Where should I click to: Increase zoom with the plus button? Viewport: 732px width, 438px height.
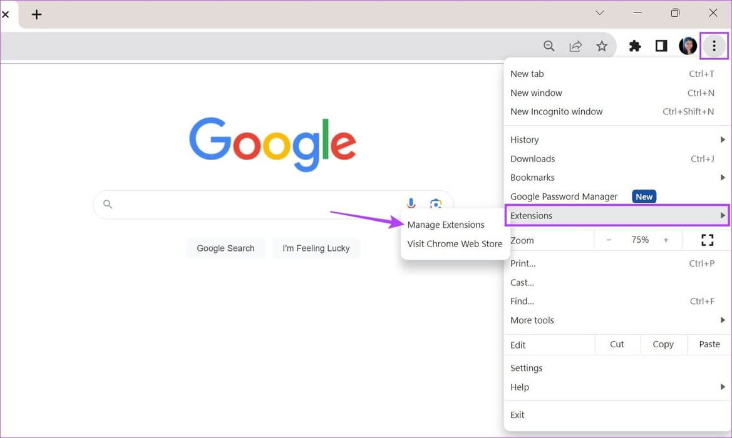tap(666, 240)
